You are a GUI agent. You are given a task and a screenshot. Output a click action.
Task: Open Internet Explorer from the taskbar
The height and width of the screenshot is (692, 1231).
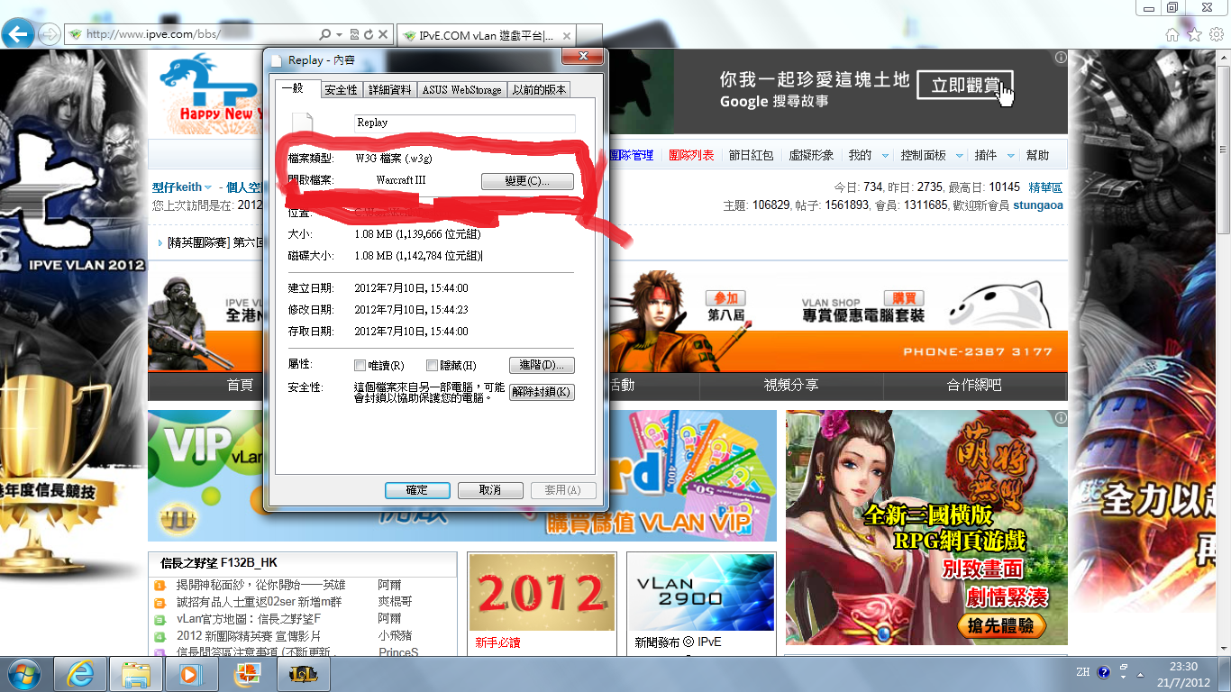click(81, 673)
